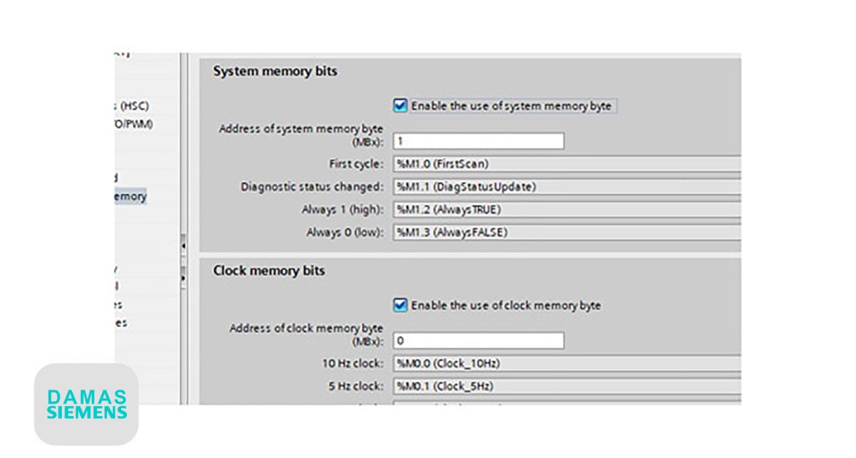Click the clock memory byte address input
856x458 pixels.
point(478,341)
